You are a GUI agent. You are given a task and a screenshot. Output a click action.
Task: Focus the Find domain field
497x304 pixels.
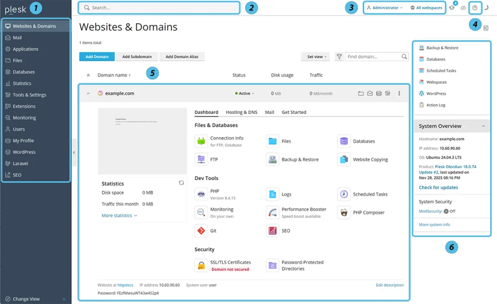click(377, 57)
